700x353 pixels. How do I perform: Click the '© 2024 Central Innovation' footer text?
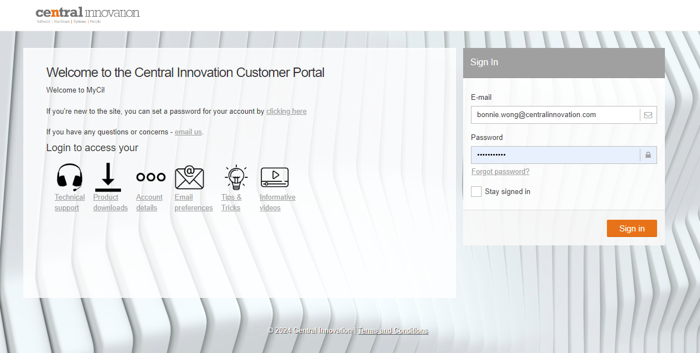coord(310,331)
